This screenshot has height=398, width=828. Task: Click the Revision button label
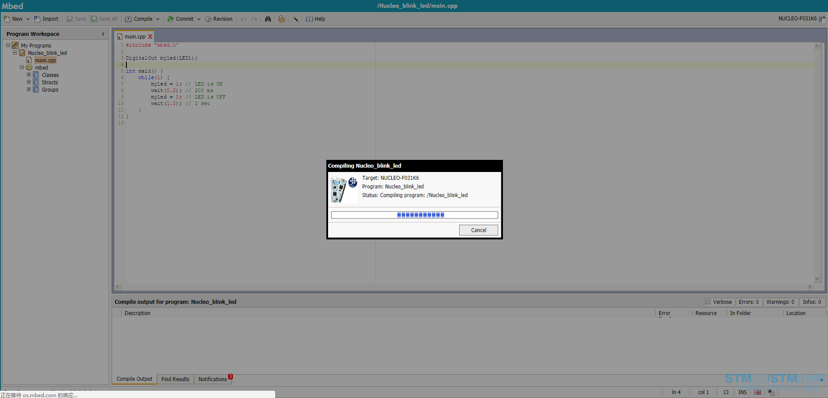point(223,19)
